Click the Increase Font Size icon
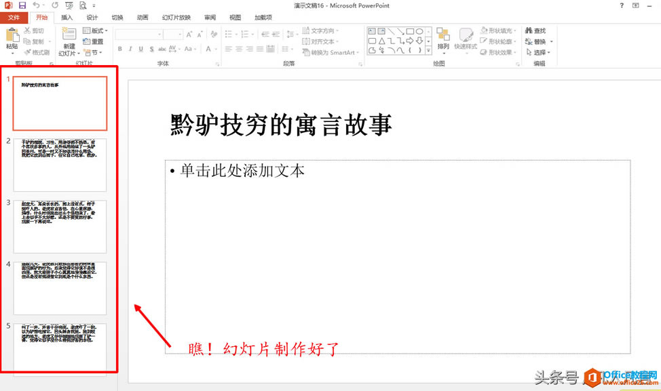Viewport: 661px width, 391px height. [x=189, y=35]
